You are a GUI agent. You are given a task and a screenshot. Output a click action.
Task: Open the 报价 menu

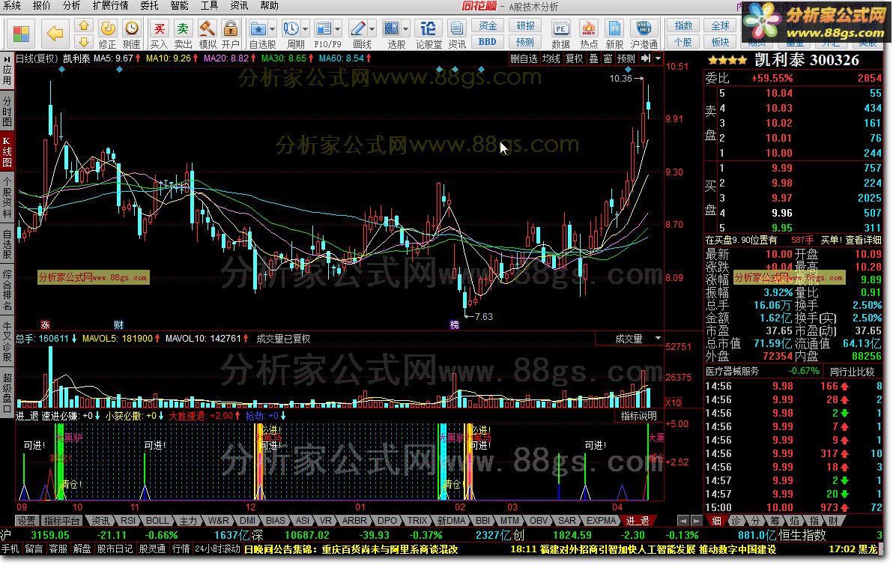(x=41, y=6)
